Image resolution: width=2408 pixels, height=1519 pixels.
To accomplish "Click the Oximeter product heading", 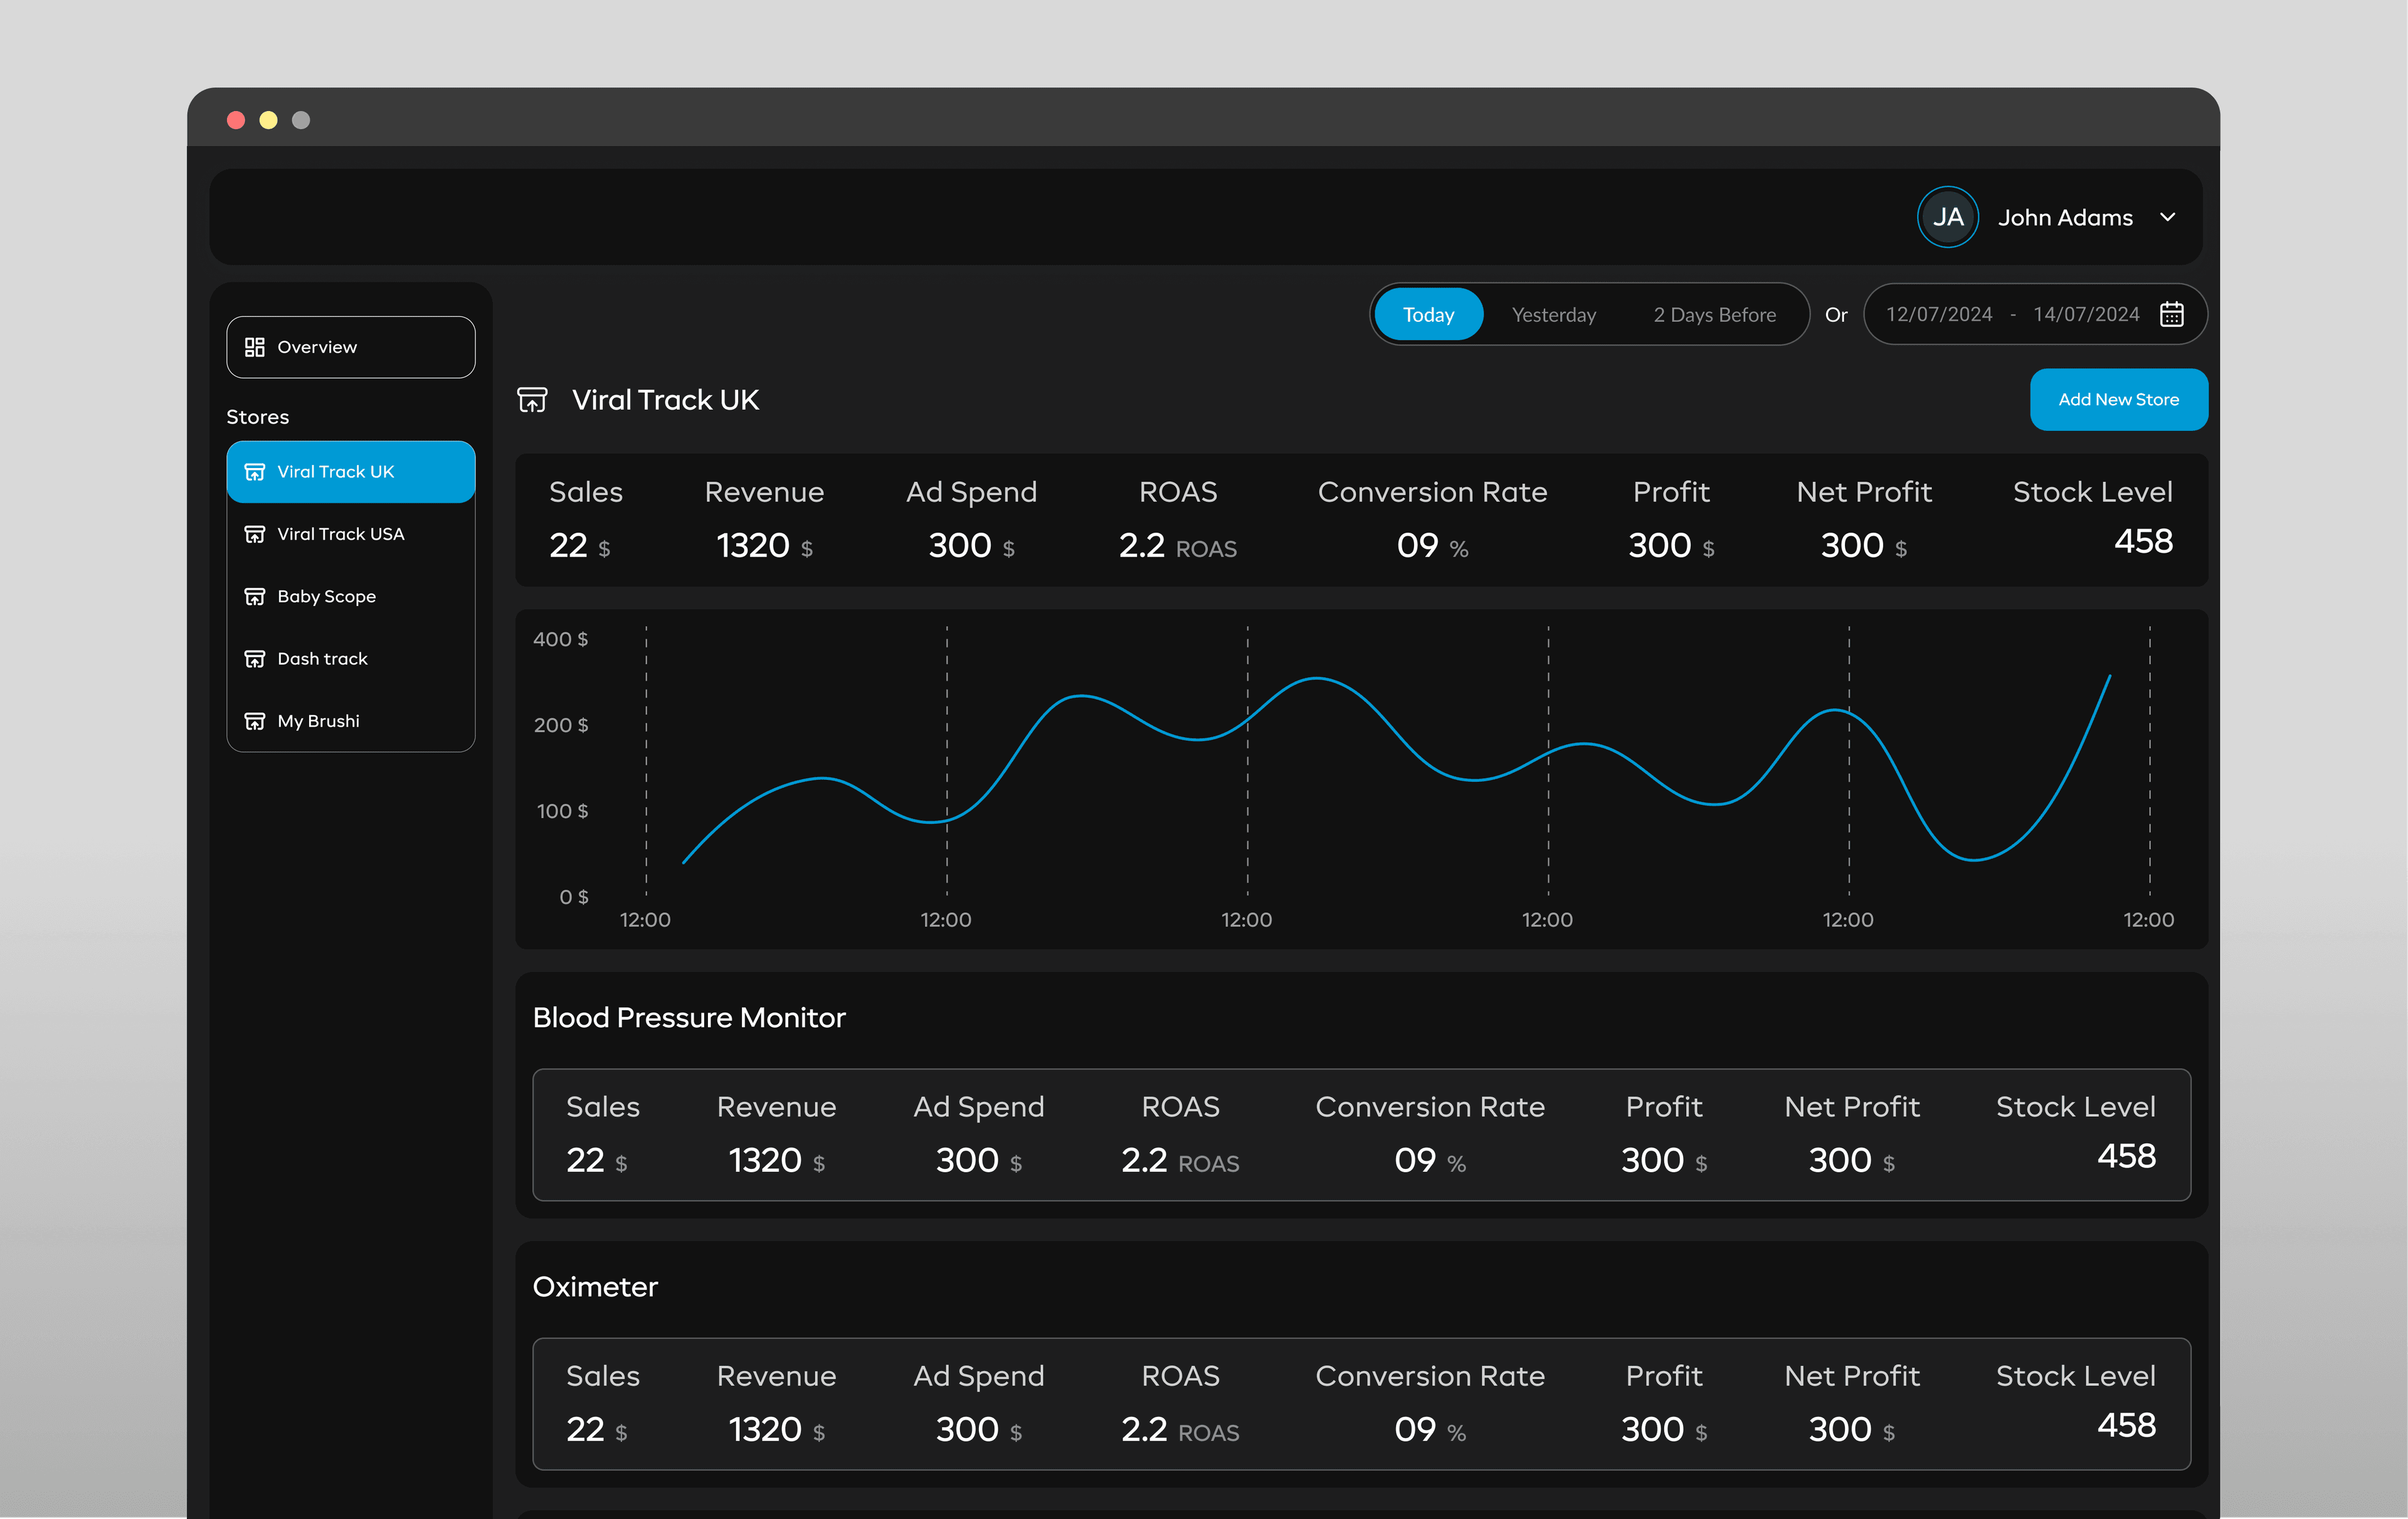I will click(x=595, y=1287).
